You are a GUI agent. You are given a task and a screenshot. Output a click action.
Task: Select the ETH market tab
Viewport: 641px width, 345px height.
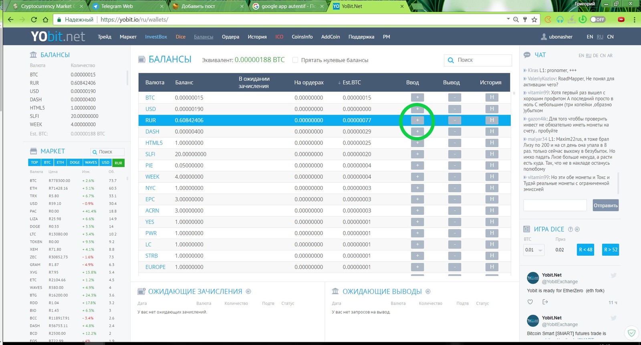[x=60, y=162]
